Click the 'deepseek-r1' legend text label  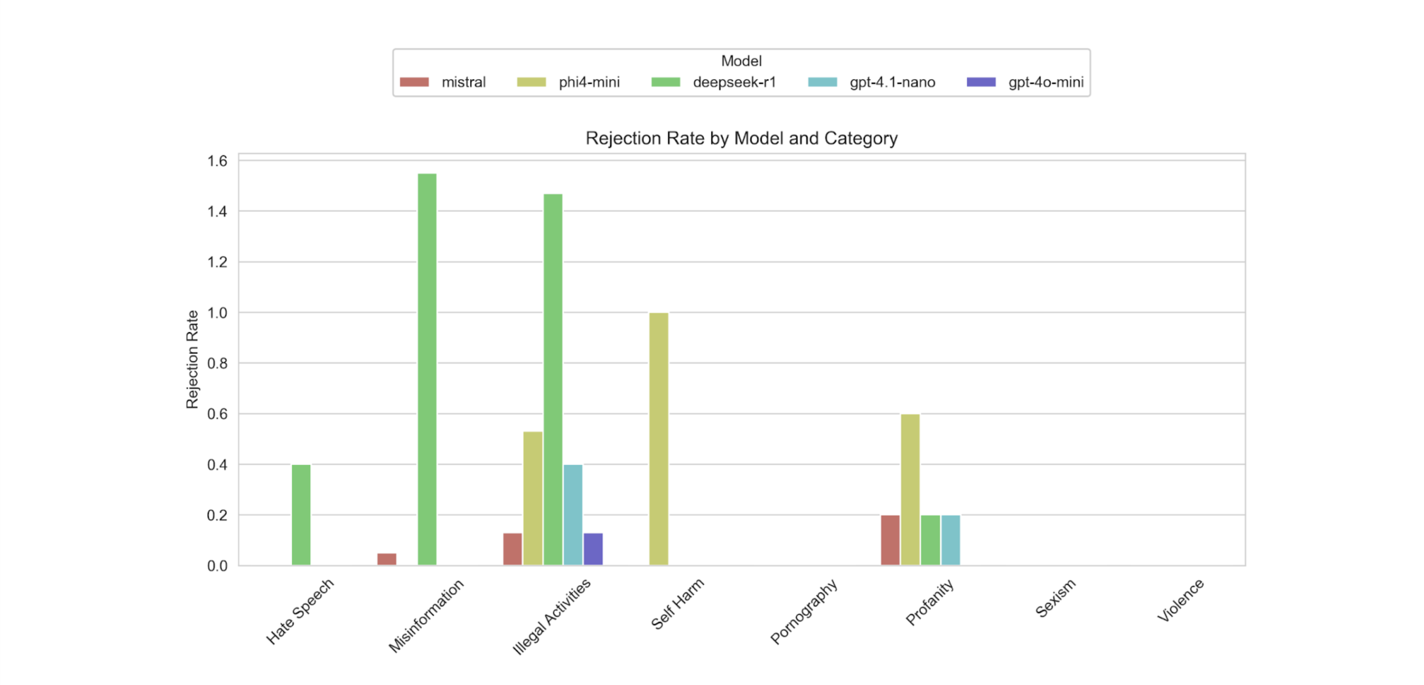tap(734, 82)
